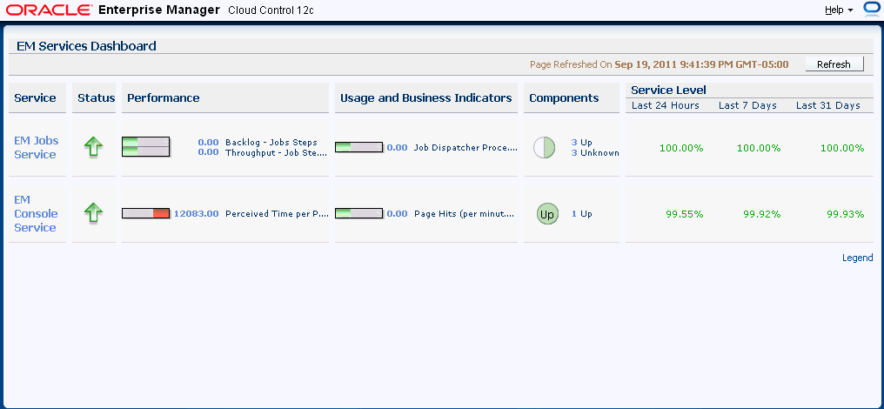Viewport: 884px width, 409px height.
Task: Click EM Jobs Service Last 24 Hours 100.00%
Action: (681, 148)
